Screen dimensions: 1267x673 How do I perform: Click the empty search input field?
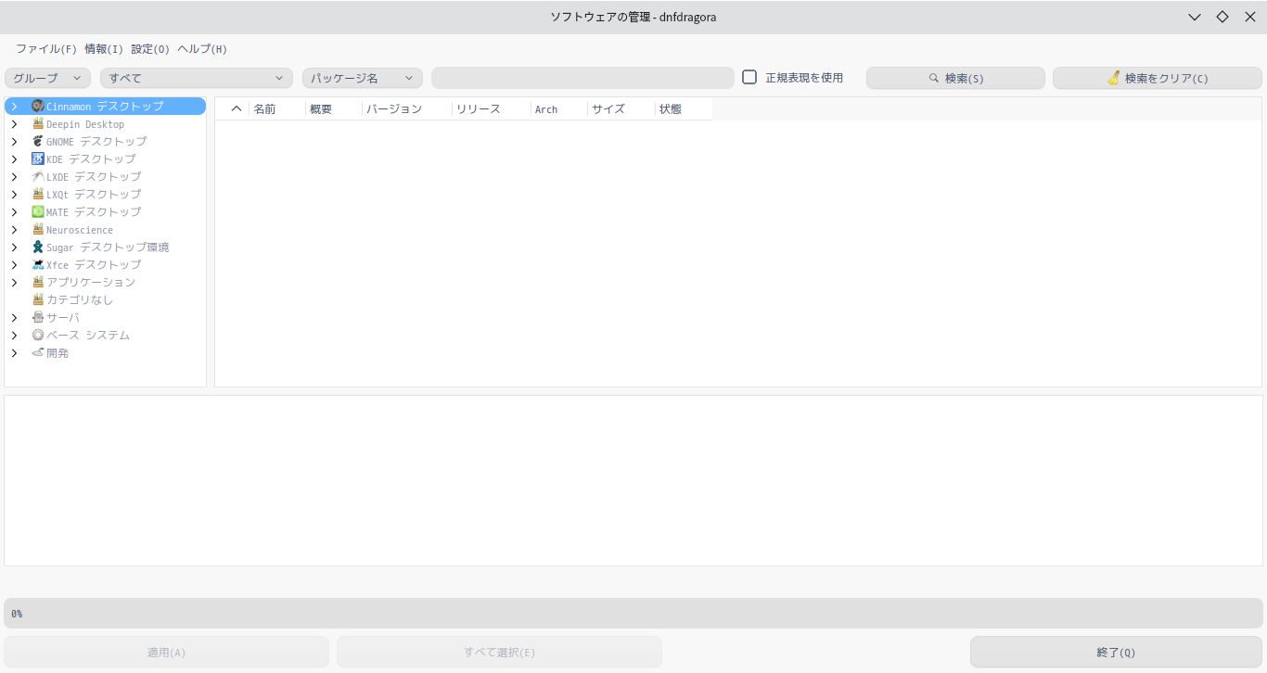tap(582, 78)
